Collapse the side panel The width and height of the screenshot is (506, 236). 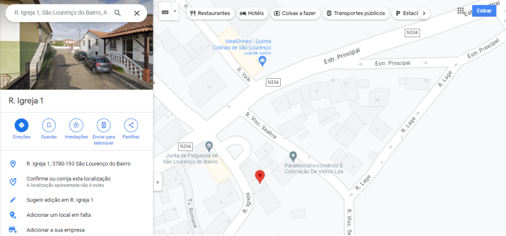[158, 182]
